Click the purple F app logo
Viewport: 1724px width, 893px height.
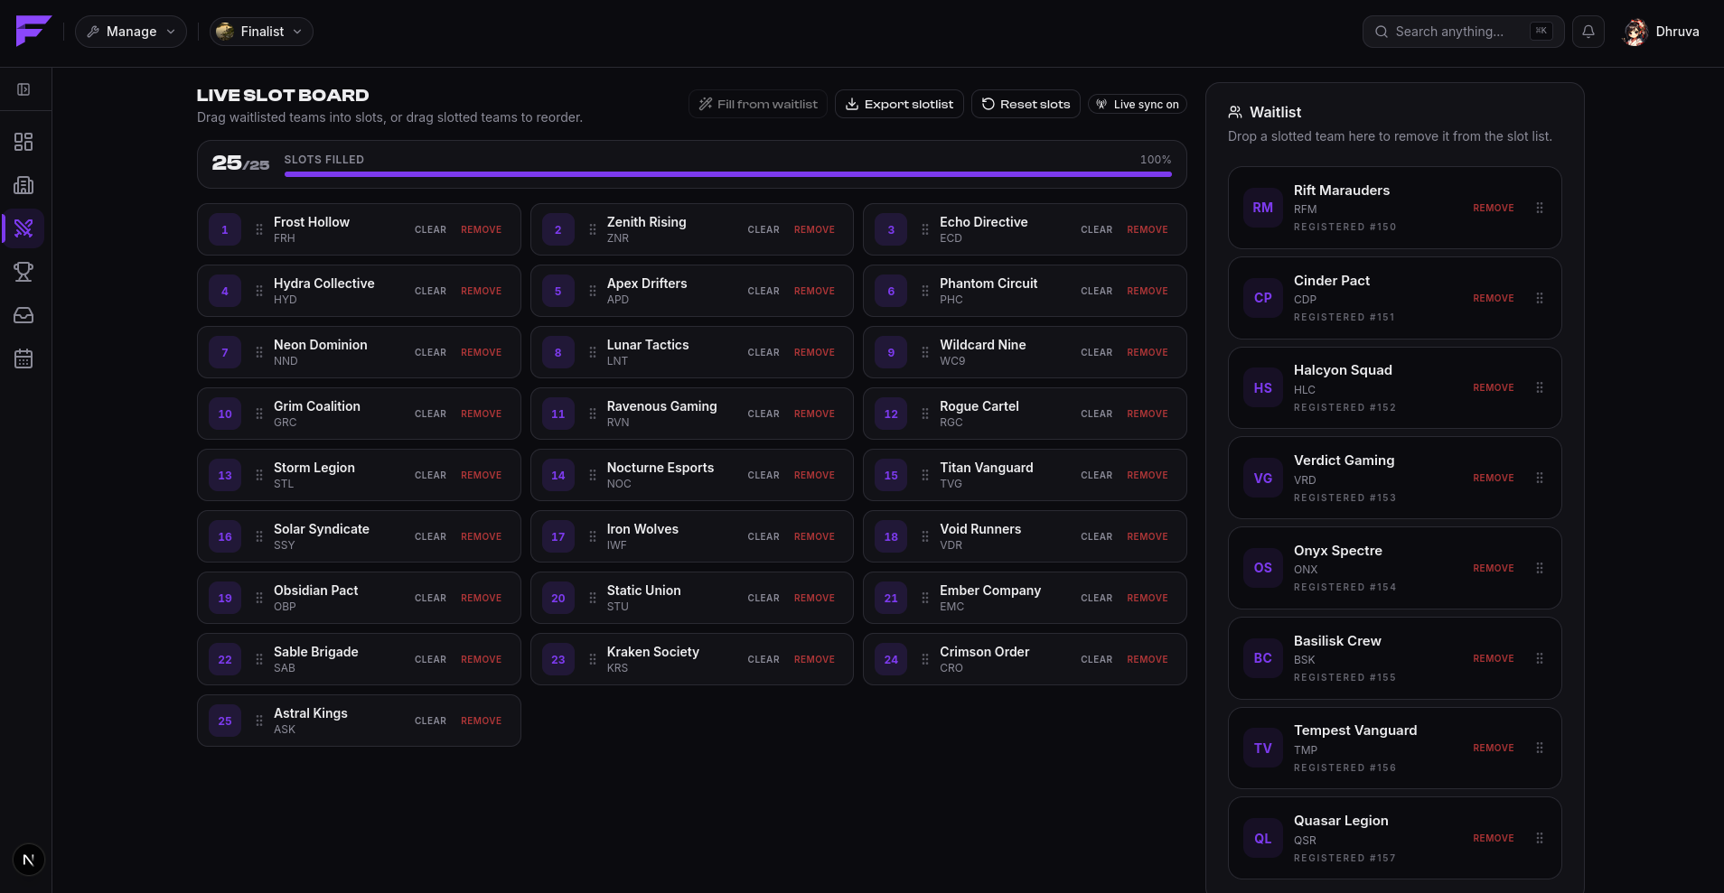33,32
